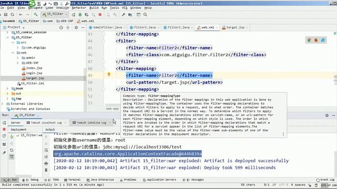Click the Synchronize icon in main toolbar
Screen dimensions: 337x189
[x=13, y=15]
